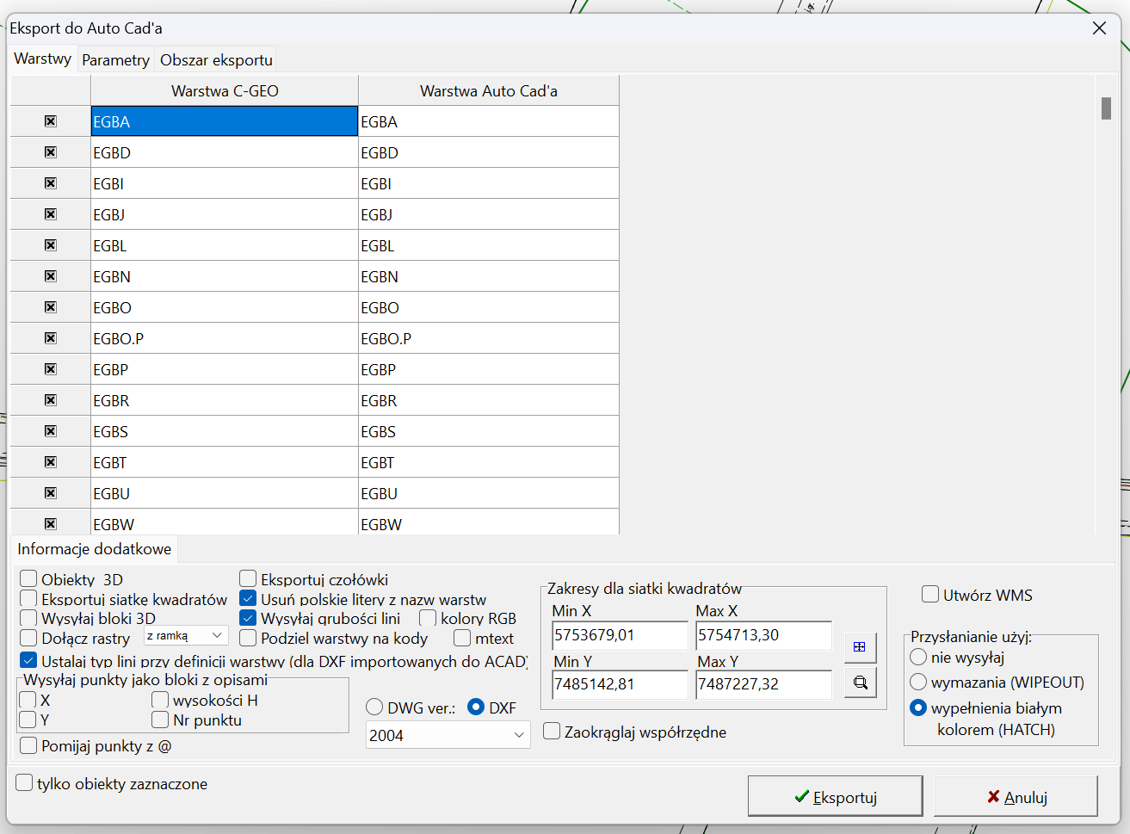
Task: Open the 2004 version dropdown
Action: click(x=448, y=735)
